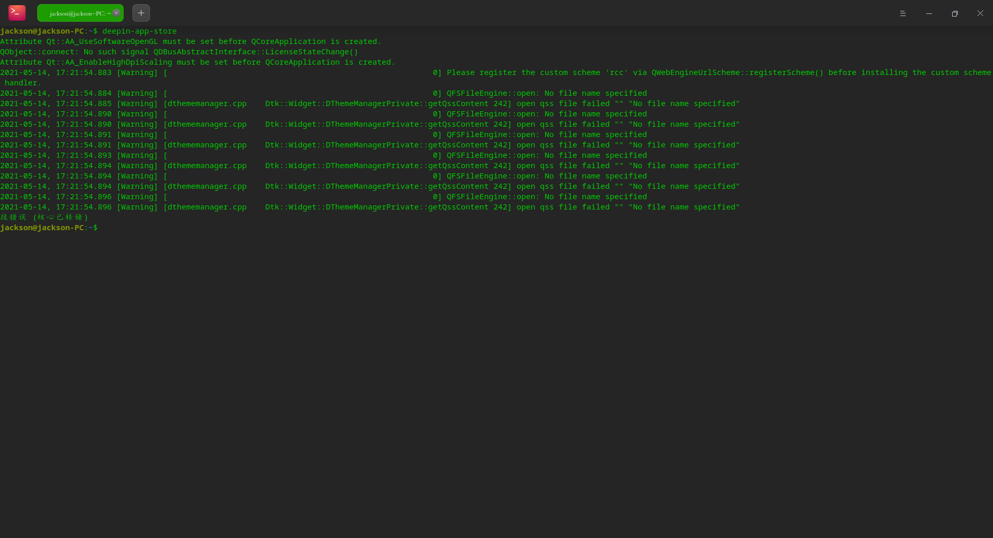Click the QWebEngineUrlScheme::registerScheme() text
993x538 pixels.
click(737, 73)
